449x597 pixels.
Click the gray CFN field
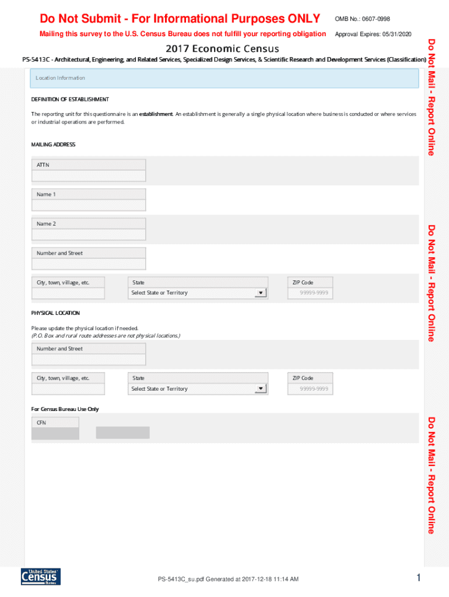tap(55, 433)
